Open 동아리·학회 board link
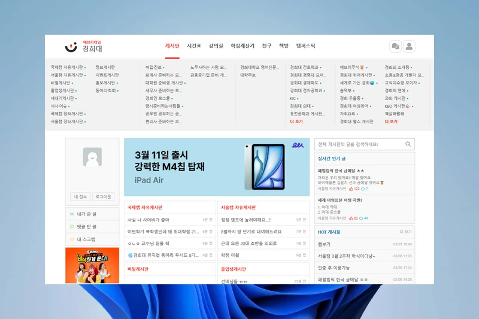The width and height of the screenshot is (479, 319). (105, 90)
